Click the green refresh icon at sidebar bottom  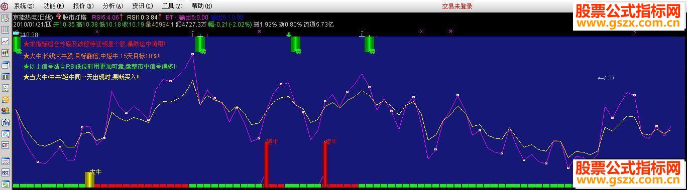tap(6, 184)
